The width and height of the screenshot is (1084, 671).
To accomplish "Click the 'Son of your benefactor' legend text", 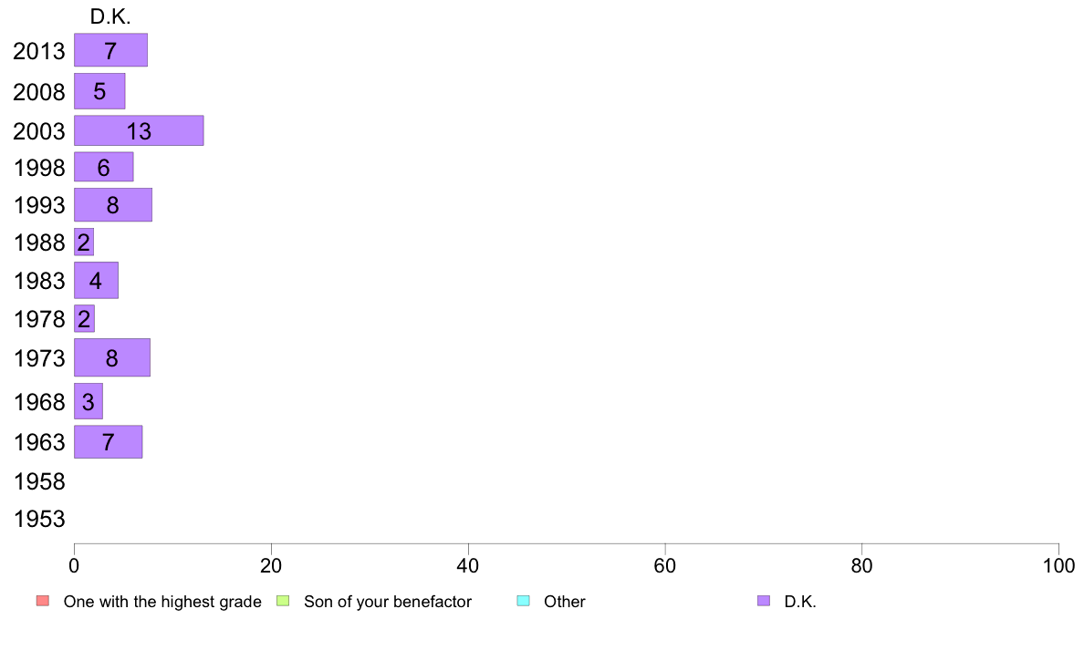I will (388, 601).
